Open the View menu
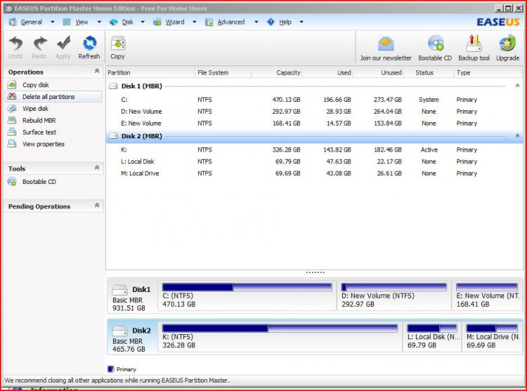The image size is (527, 391). pyautogui.click(x=82, y=22)
